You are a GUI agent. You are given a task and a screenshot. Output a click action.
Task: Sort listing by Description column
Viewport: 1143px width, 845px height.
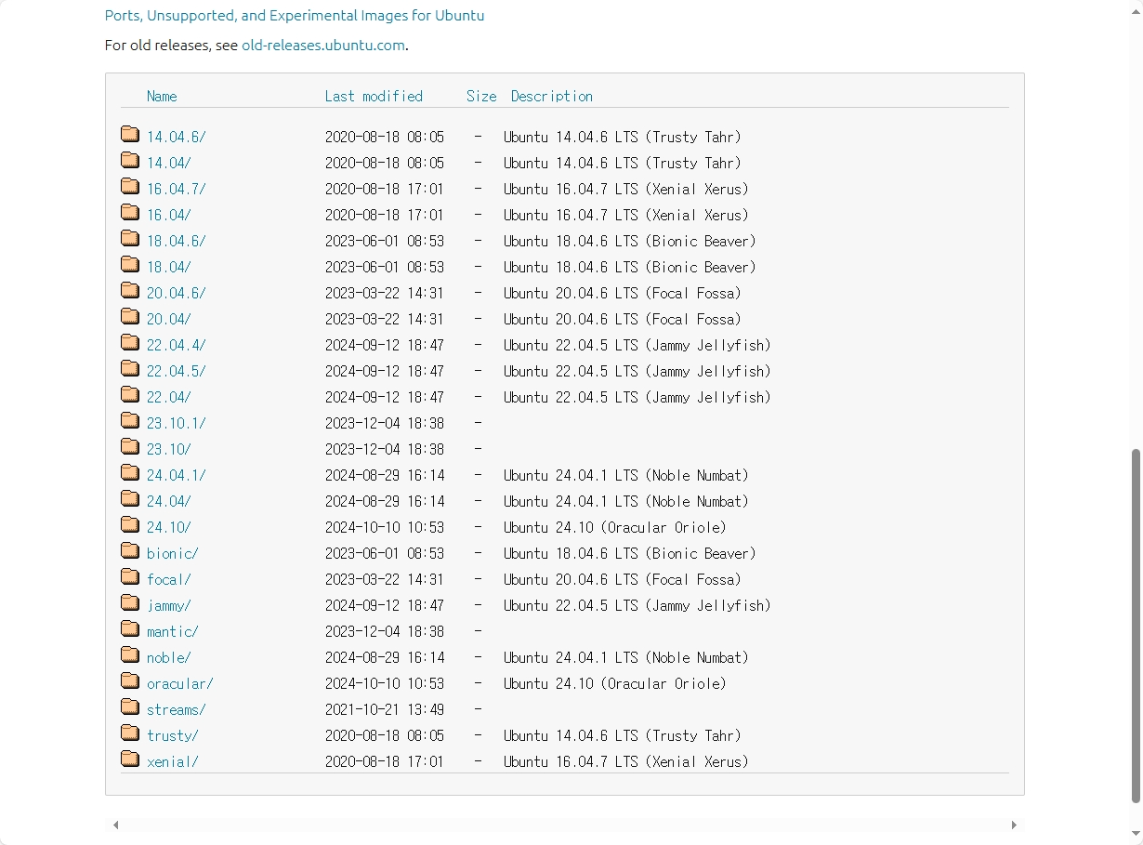pyautogui.click(x=552, y=96)
